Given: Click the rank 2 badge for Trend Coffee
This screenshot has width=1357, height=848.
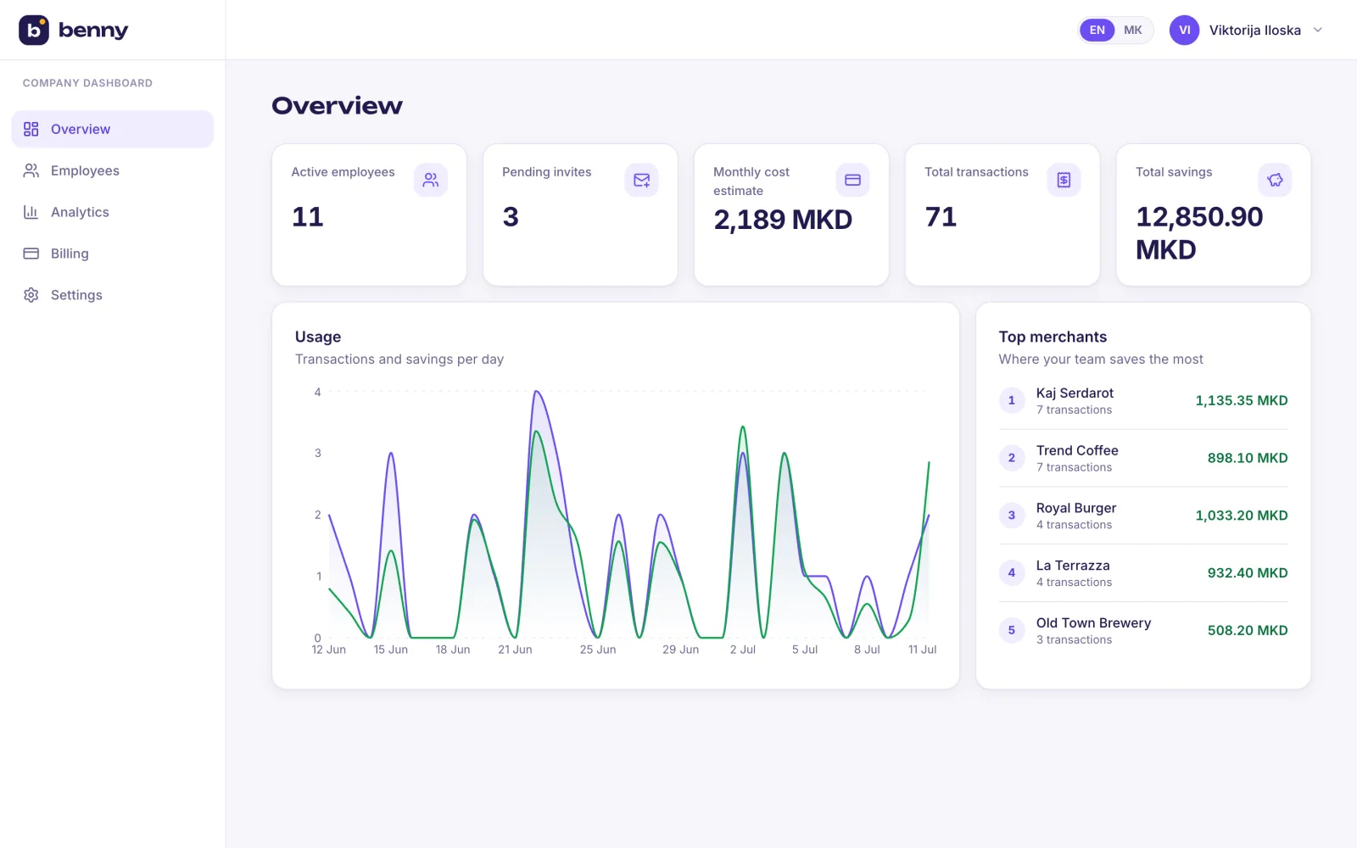Looking at the screenshot, I should [x=1012, y=458].
